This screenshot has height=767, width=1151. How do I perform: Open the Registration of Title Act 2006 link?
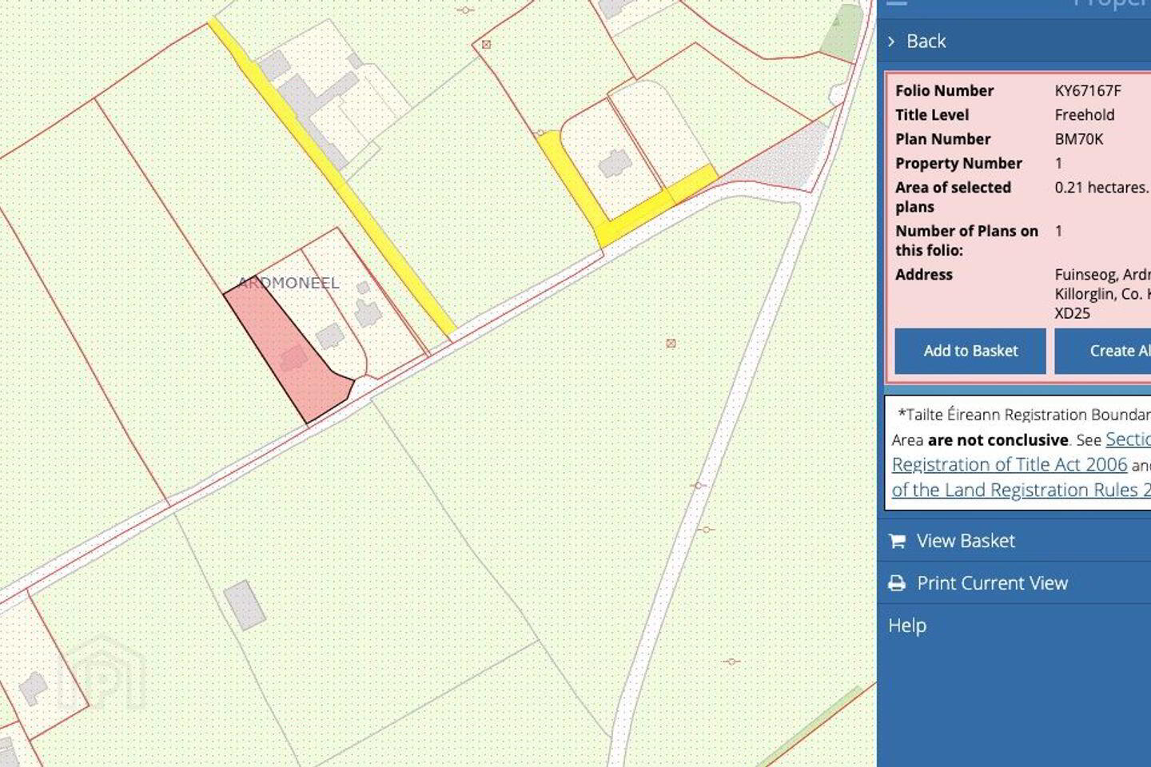coord(1010,465)
